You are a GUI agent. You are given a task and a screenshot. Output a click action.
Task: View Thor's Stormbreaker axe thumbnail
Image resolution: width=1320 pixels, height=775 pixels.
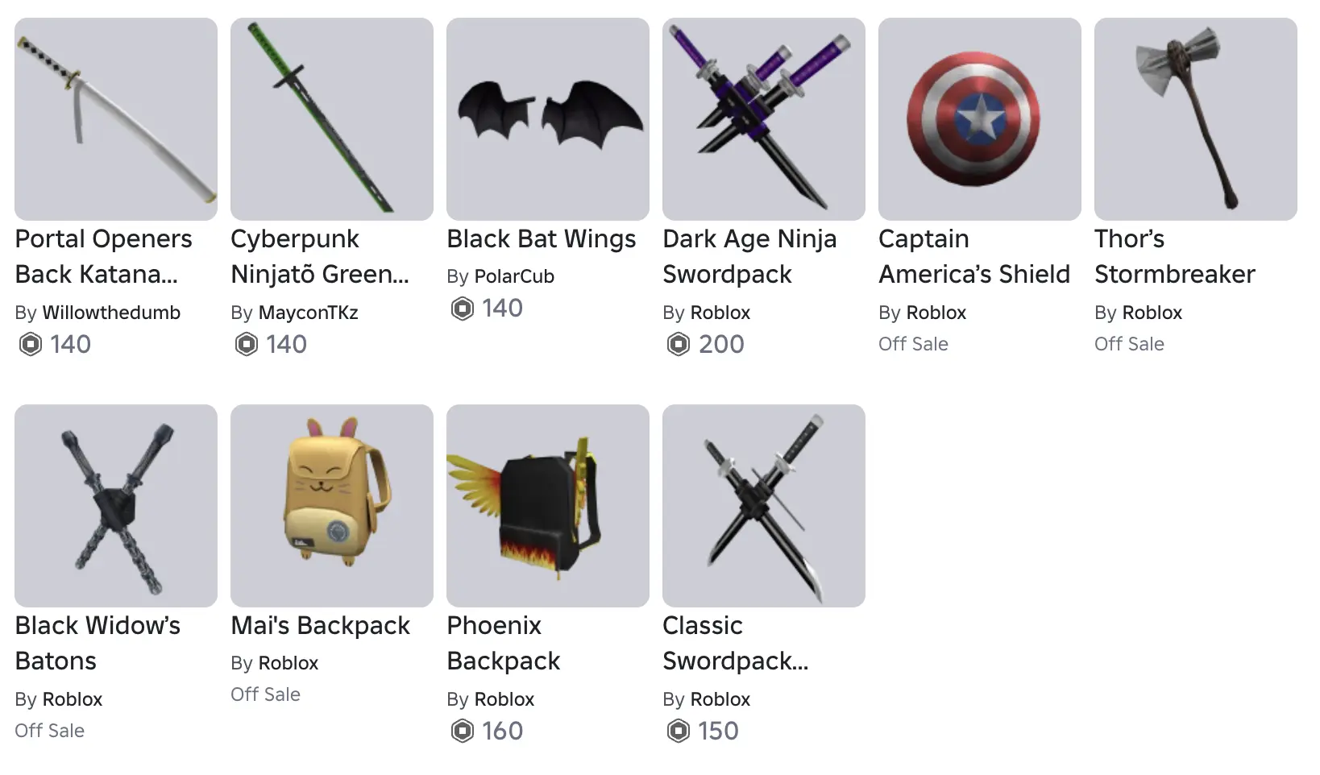coord(1196,119)
